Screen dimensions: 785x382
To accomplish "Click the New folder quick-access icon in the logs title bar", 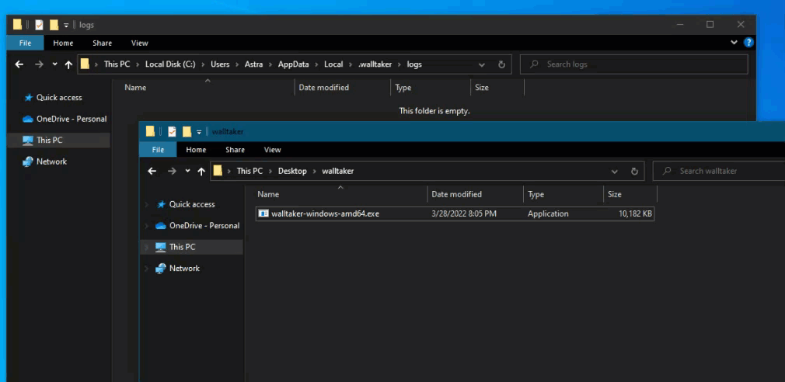I will 54,25.
